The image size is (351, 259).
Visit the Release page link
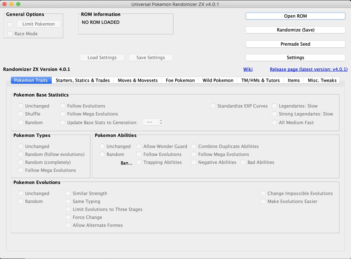[x=308, y=69]
